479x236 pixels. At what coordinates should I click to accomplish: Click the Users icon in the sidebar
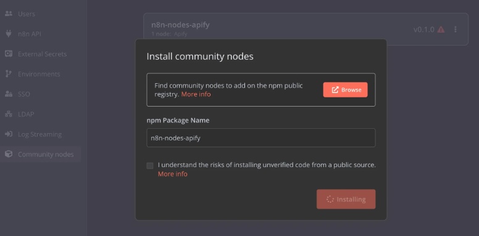pos(9,14)
